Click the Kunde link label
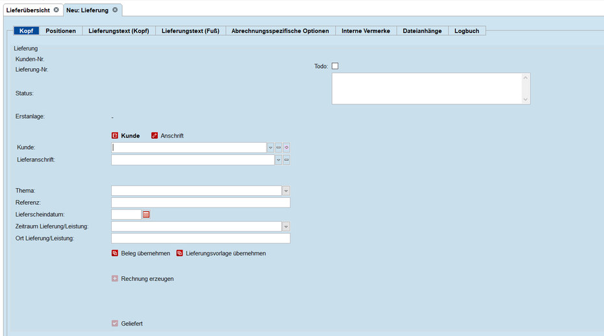 click(x=130, y=136)
